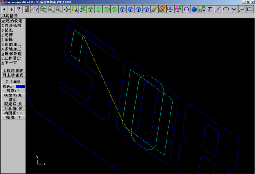This screenshot has width=255, height=174.
Task: Click the undo curved arrow icon
Action: [186, 9]
